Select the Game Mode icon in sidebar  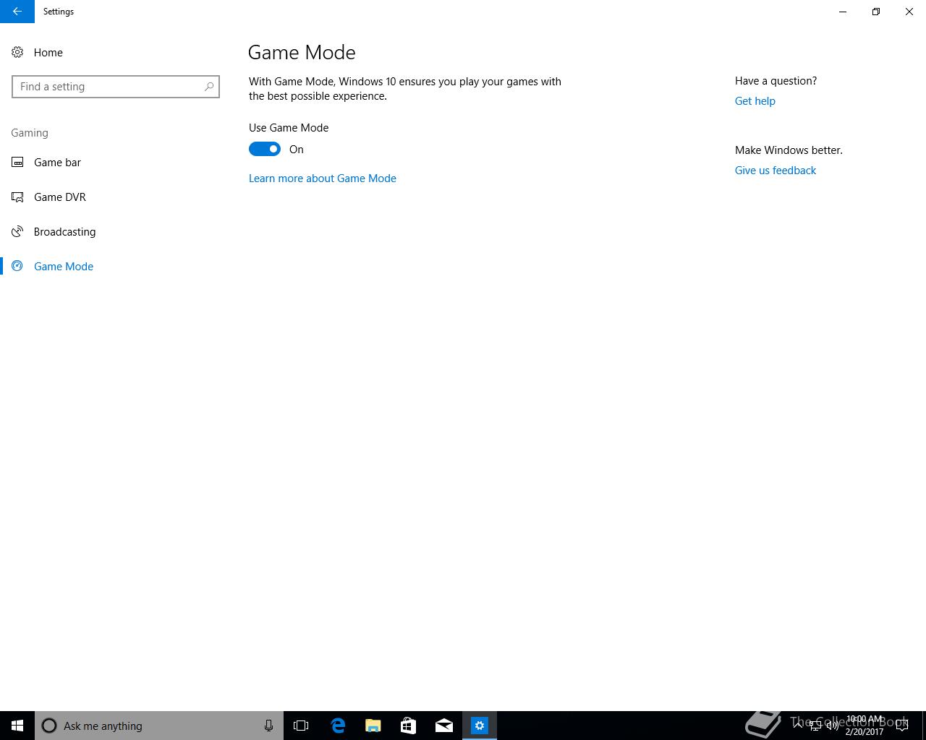tap(17, 267)
